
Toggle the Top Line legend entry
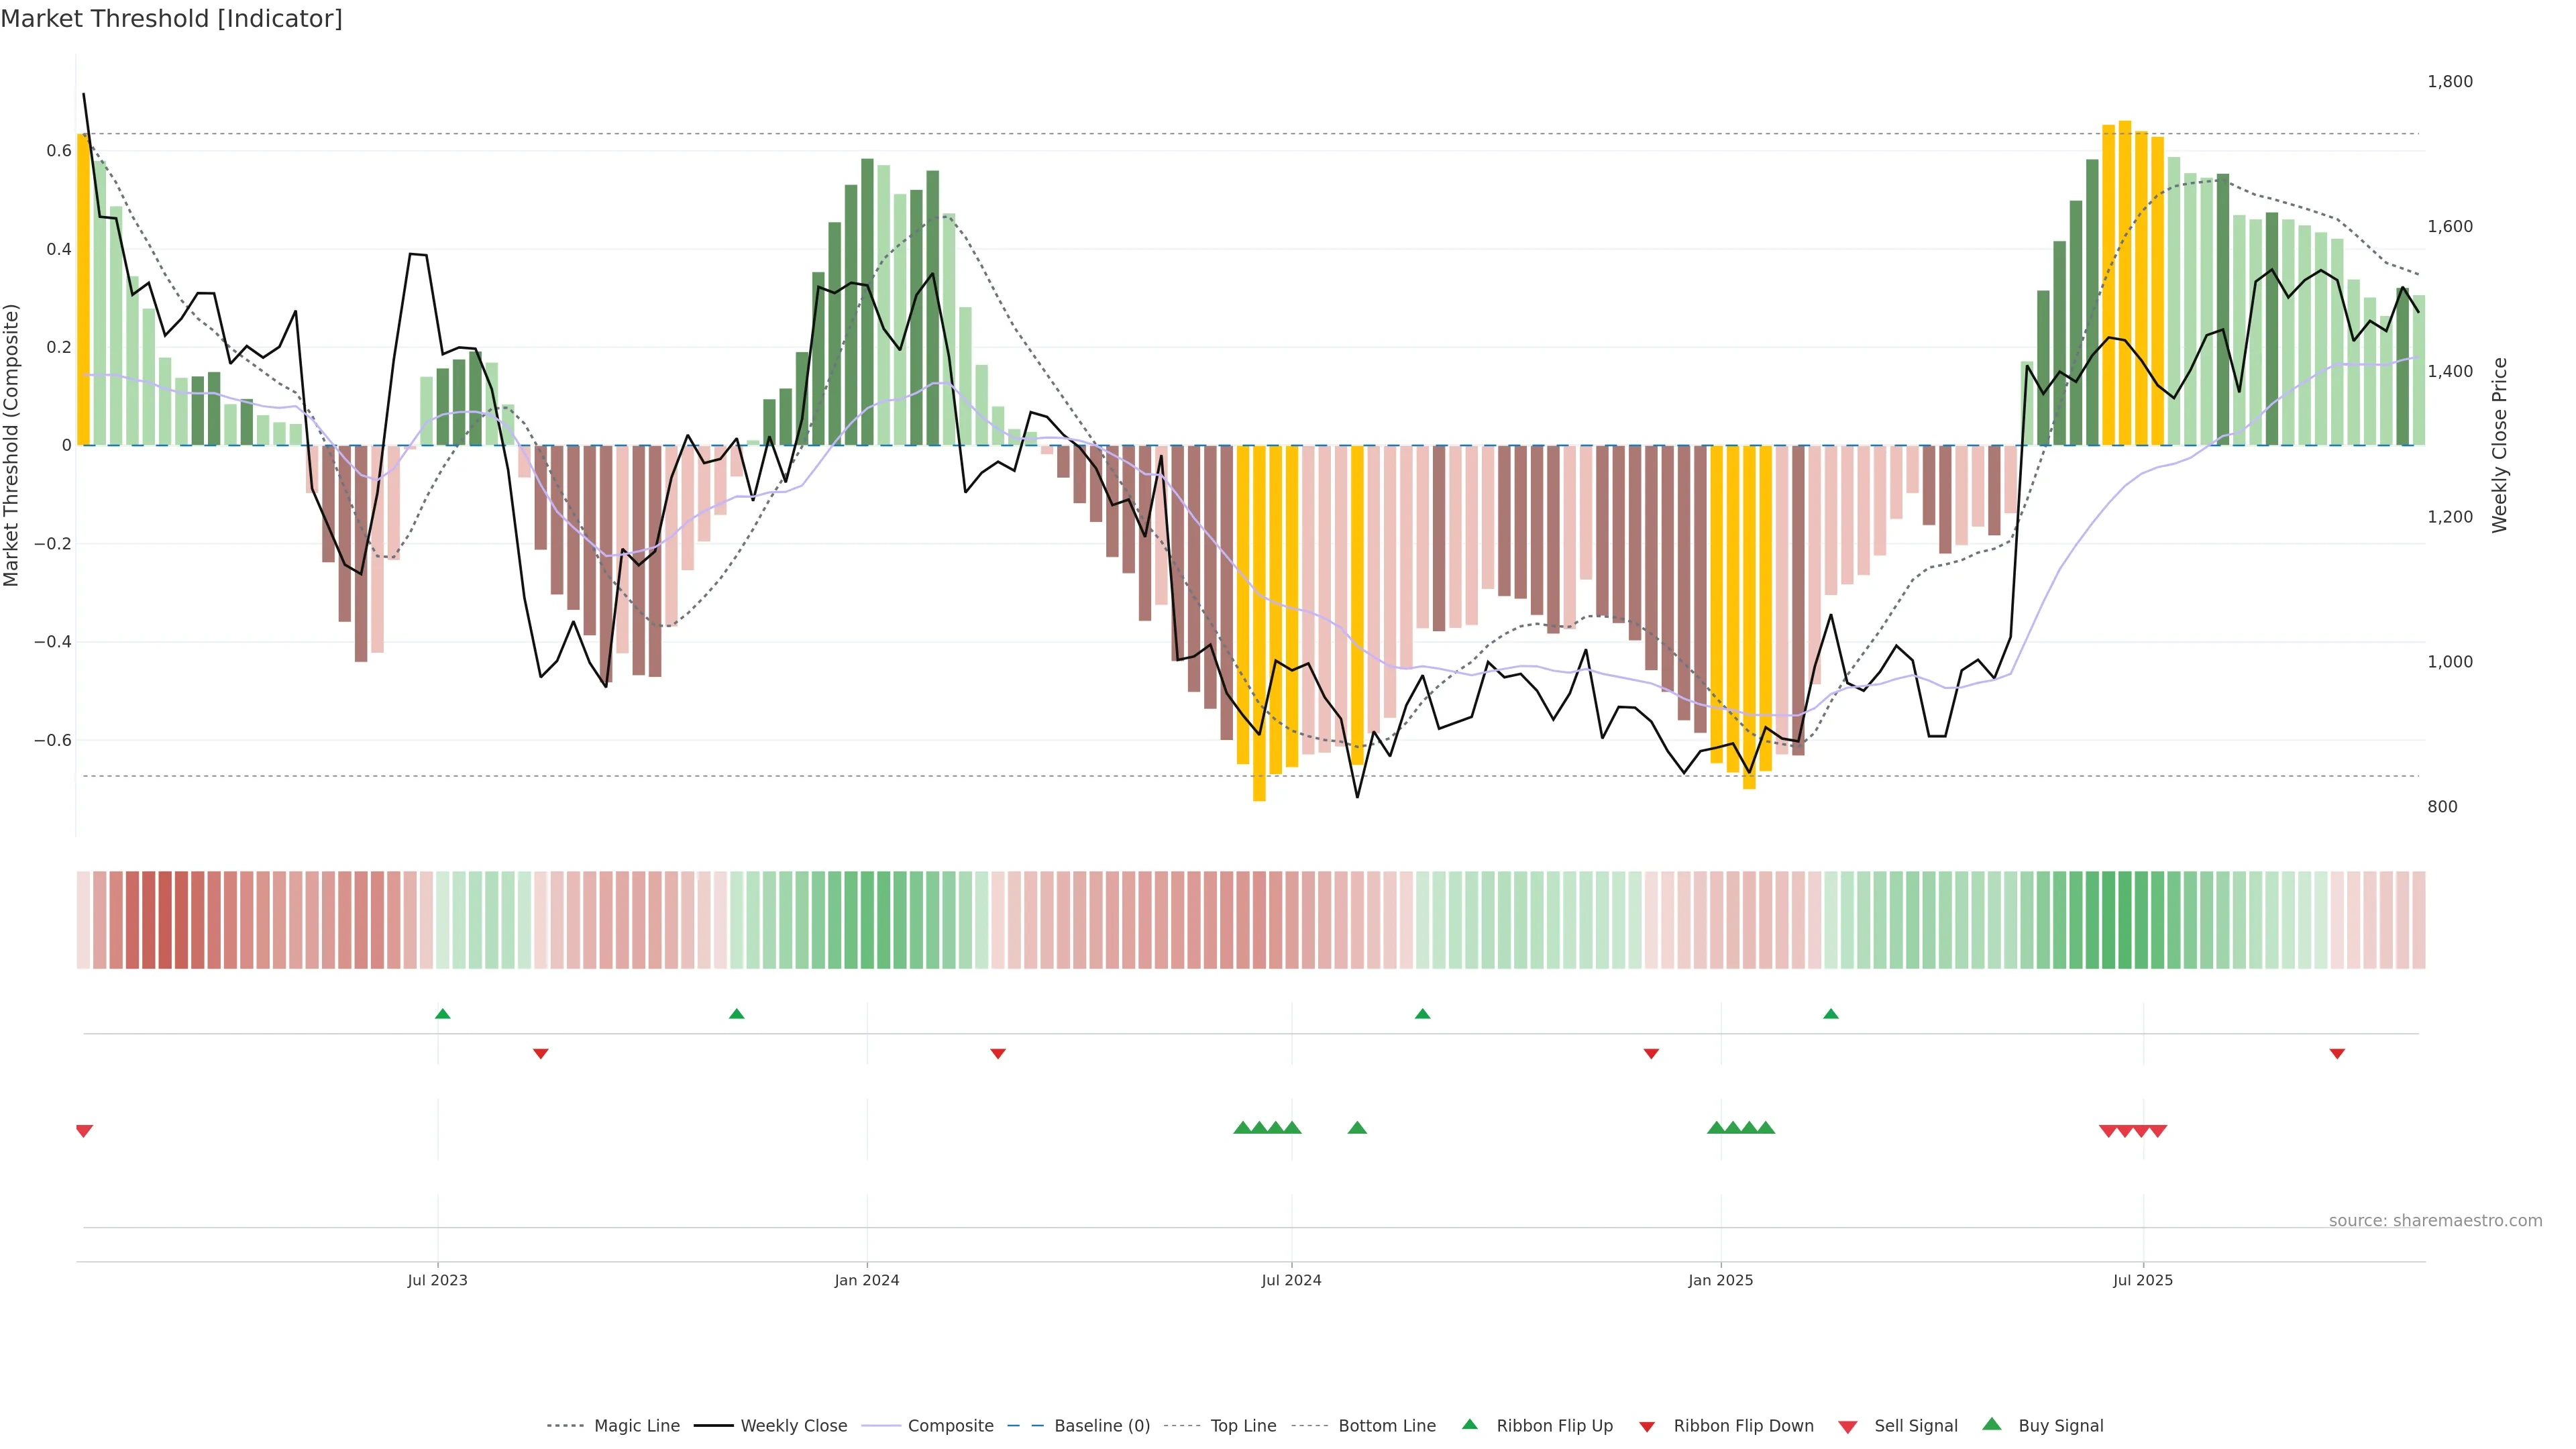[x=1243, y=1426]
